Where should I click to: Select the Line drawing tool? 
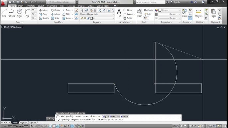pyautogui.click(x=4, y=13)
